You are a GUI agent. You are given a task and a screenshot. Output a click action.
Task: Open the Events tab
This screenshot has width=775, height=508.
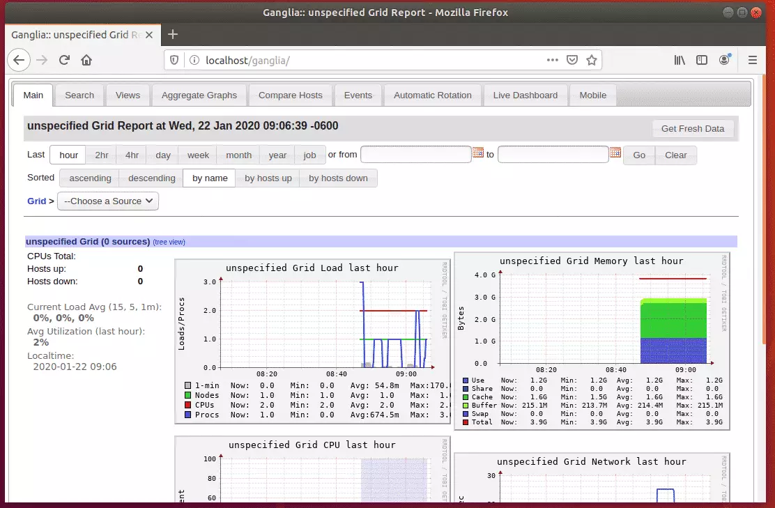pyautogui.click(x=358, y=95)
